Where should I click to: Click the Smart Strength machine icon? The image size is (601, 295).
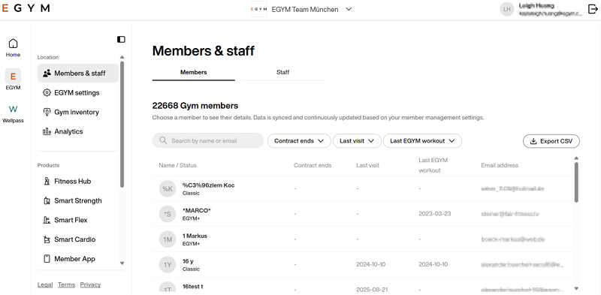pyautogui.click(x=47, y=200)
